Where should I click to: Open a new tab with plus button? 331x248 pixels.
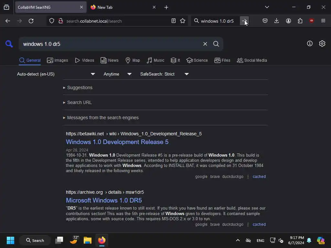point(166,7)
